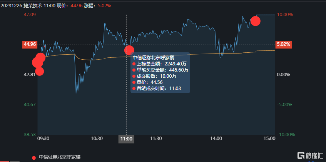Click the 09:30 time axis label
326x162 pixels.
point(43,139)
